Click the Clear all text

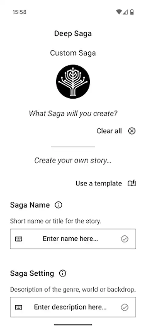[x=109, y=131]
